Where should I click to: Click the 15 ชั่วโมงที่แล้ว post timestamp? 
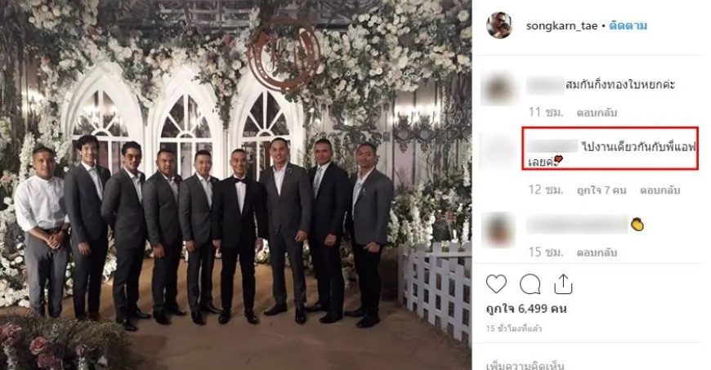514,328
